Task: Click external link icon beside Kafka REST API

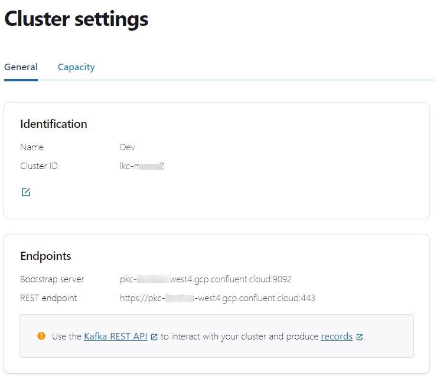Action: [x=154, y=337]
